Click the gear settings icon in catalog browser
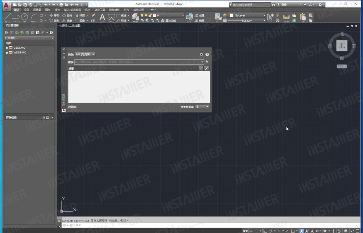The width and height of the screenshot is (363, 233). [201, 54]
